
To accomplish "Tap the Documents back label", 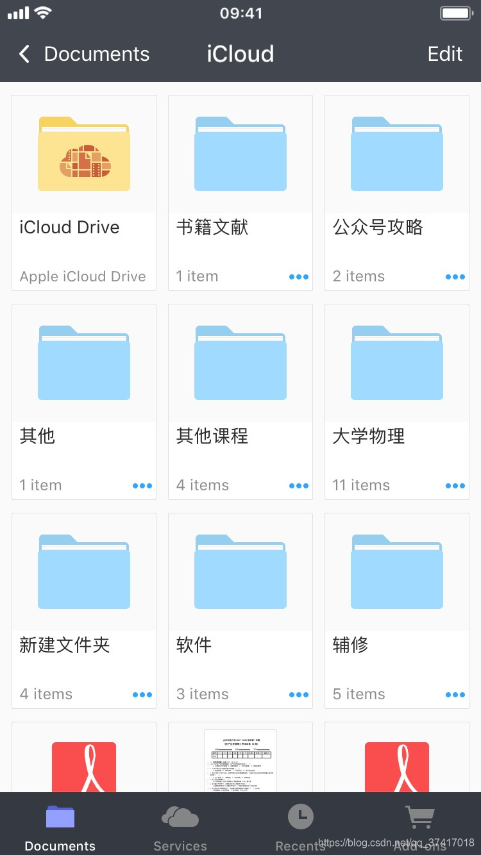I will (x=97, y=54).
